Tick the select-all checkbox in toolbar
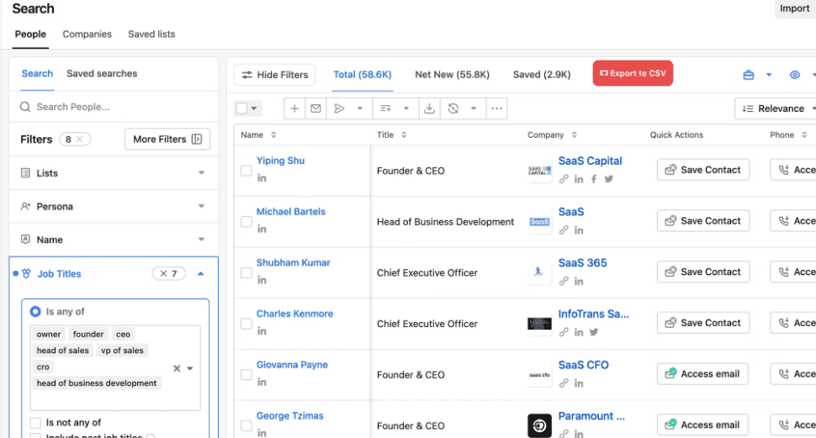The width and height of the screenshot is (816, 438). [241, 108]
